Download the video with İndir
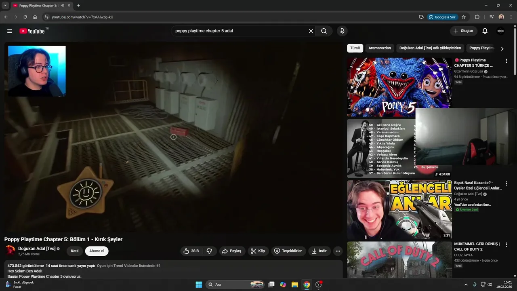 coord(319,251)
